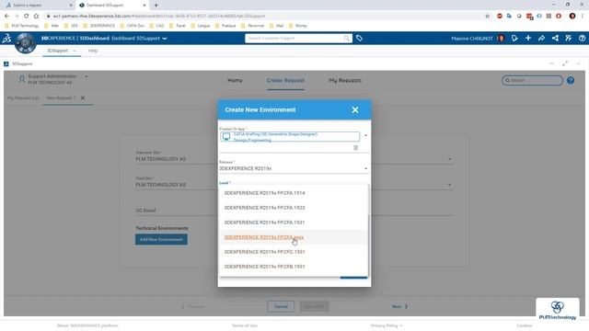Open the CATIA Doc bookmark folder
The image size is (589, 331).
pyautogui.click(x=133, y=26)
